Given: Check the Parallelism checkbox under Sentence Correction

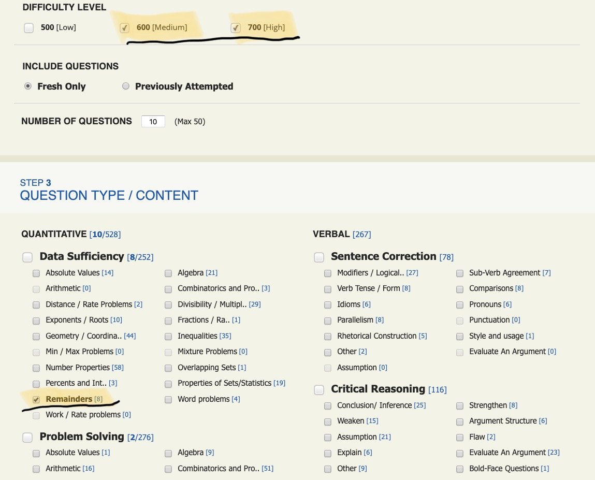Looking at the screenshot, I should [328, 321].
